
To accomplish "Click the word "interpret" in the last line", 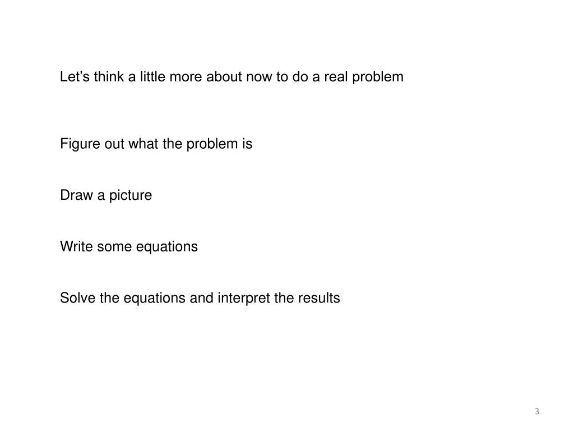I will 244,299.
